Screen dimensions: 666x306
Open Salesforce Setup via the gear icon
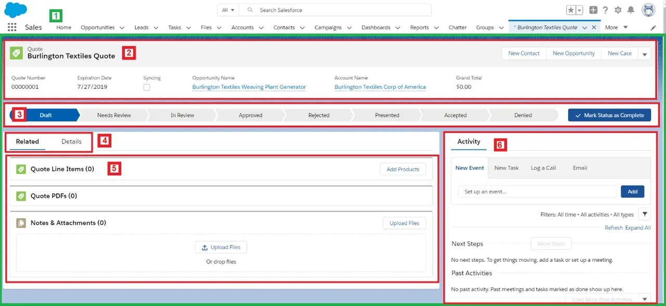(617, 9)
